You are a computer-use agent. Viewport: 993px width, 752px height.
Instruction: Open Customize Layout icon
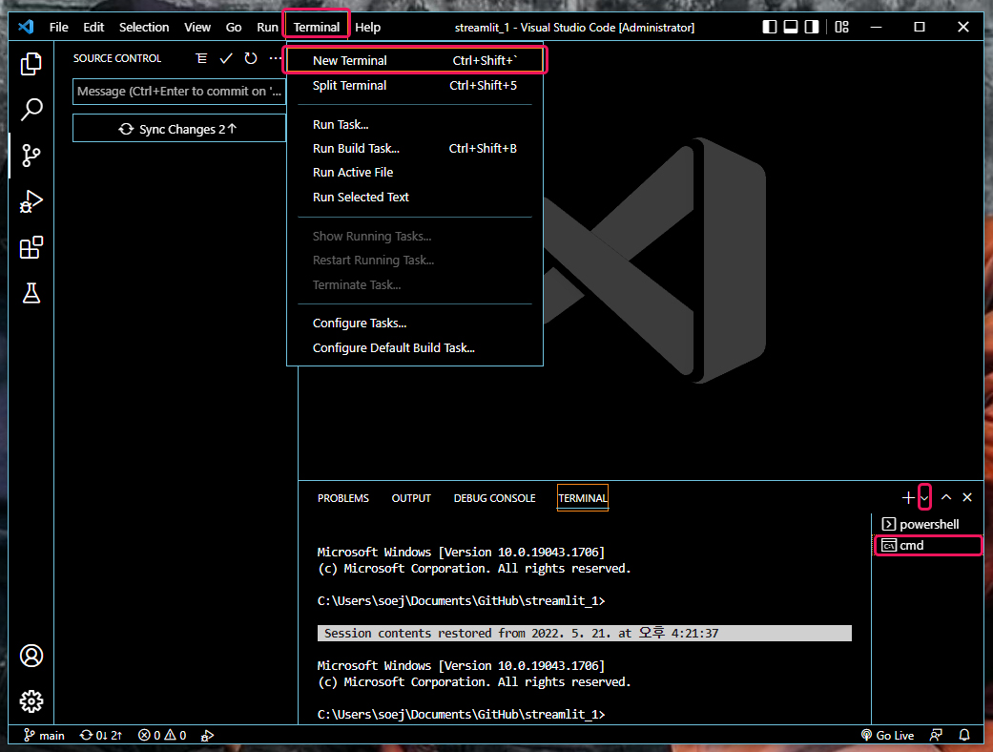[x=841, y=27]
